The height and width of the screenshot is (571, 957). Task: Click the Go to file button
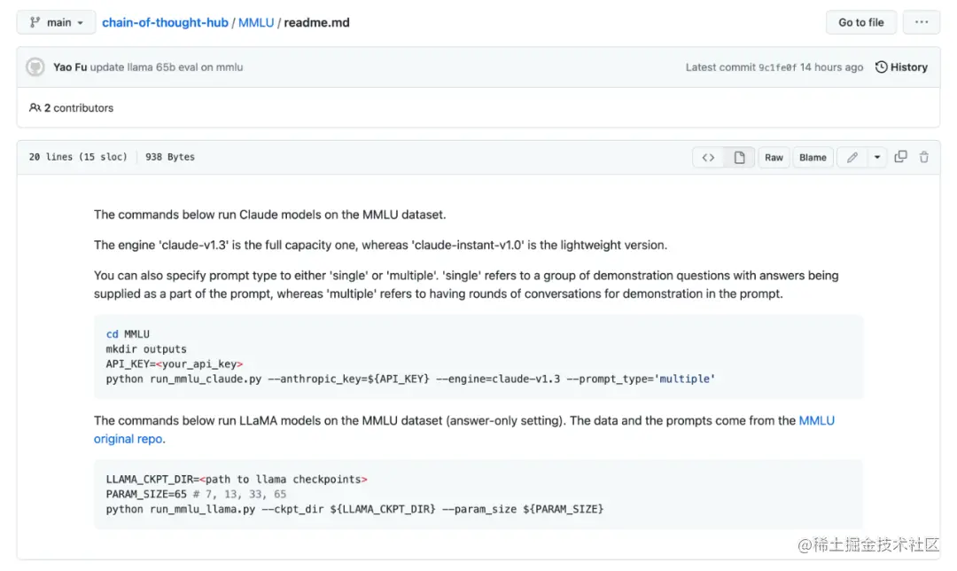click(861, 22)
